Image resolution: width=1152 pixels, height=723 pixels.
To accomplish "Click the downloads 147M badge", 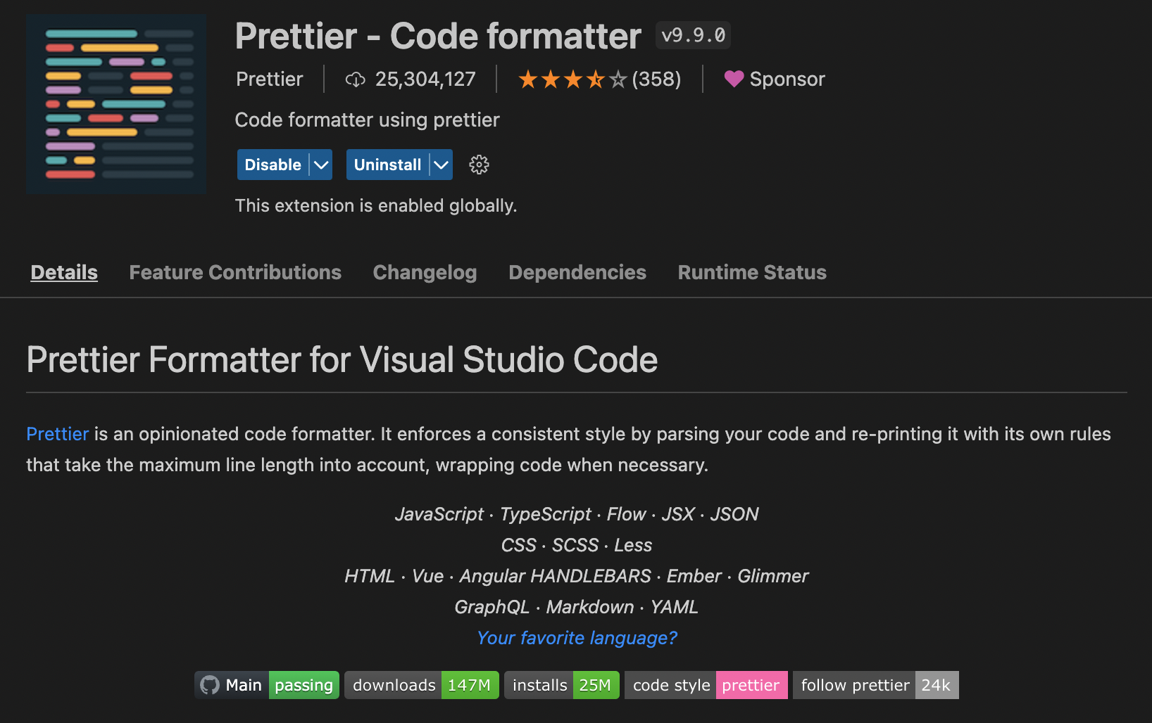I will click(422, 685).
